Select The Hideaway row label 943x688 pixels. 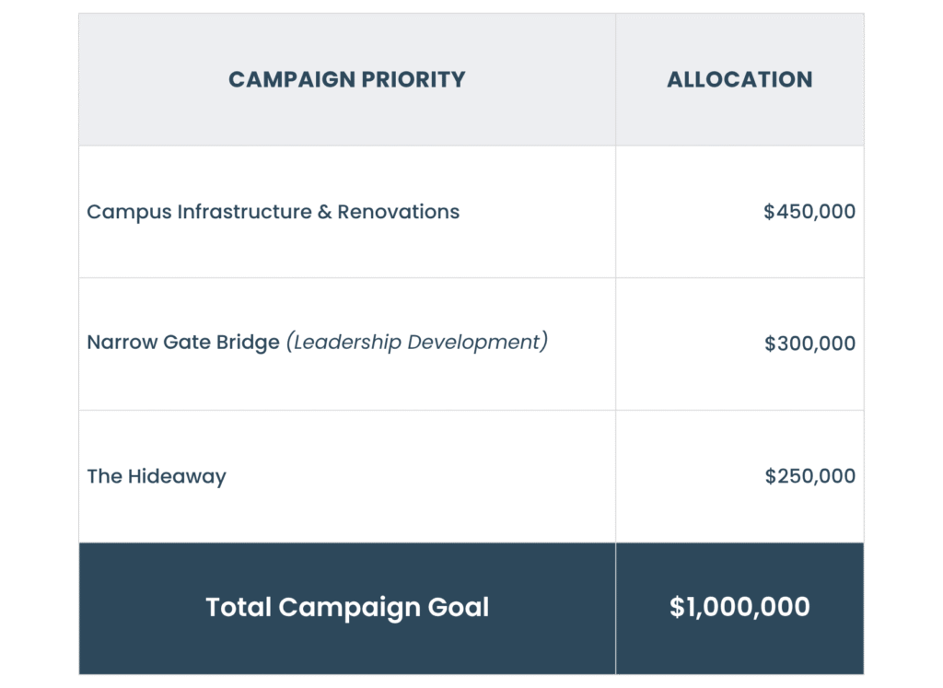[x=157, y=476]
